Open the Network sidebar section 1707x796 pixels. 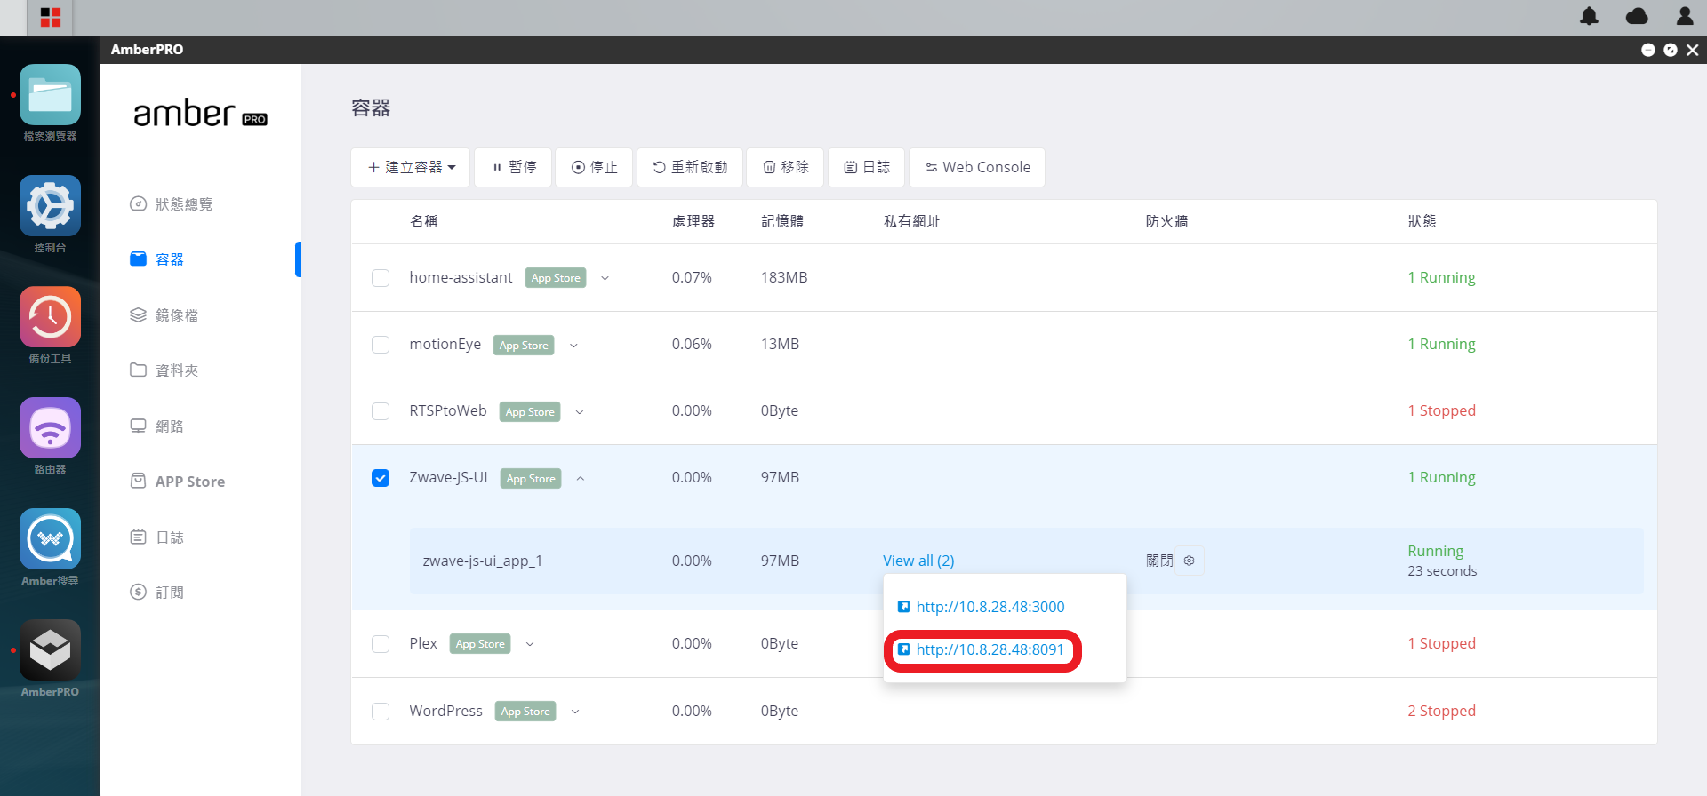click(x=156, y=426)
